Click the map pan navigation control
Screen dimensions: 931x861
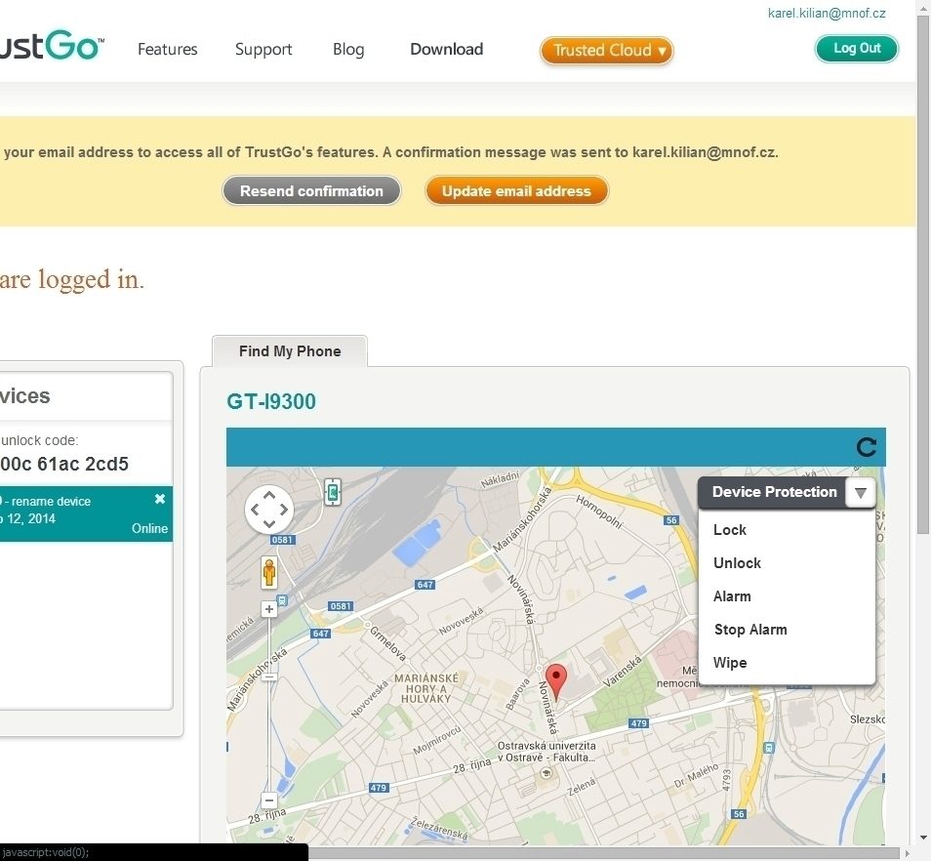click(269, 510)
